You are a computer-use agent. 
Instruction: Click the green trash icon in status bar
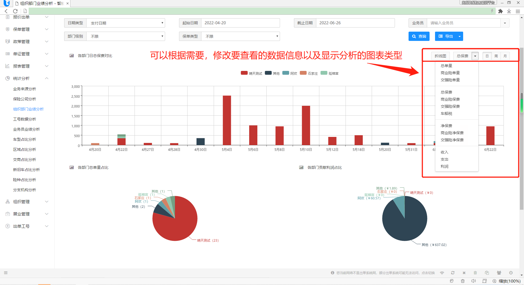click(475, 273)
